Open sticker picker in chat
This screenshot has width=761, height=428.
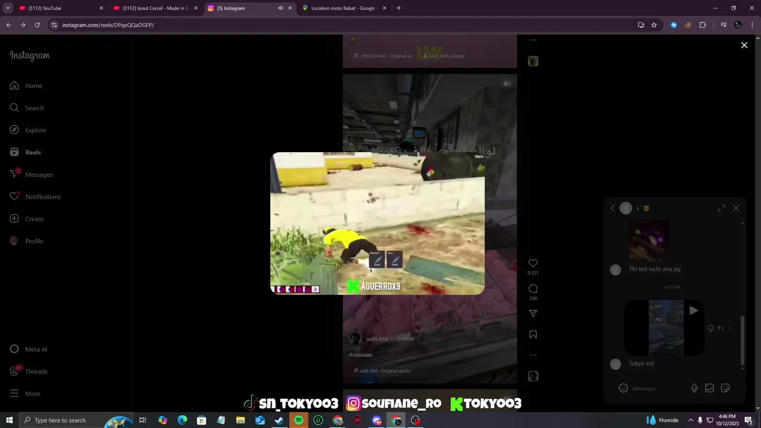click(725, 388)
